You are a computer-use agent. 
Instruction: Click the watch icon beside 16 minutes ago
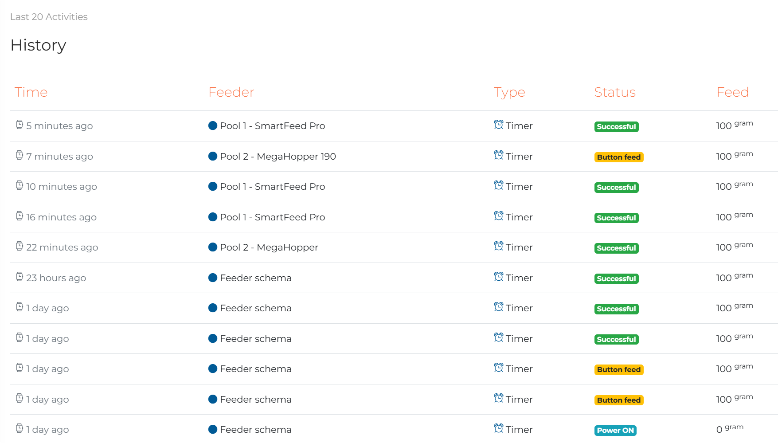pyautogui.click(x=19, y=216)
